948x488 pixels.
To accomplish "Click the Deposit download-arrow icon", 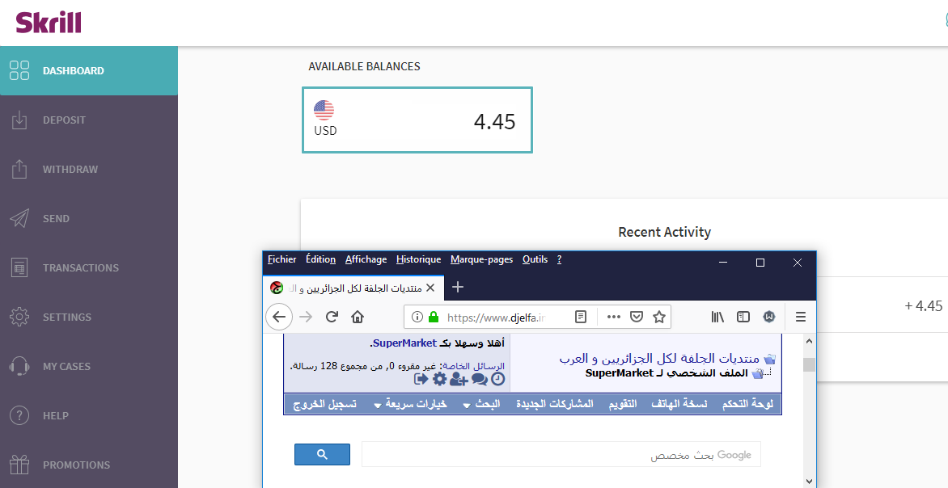I will tap(19, 120).
